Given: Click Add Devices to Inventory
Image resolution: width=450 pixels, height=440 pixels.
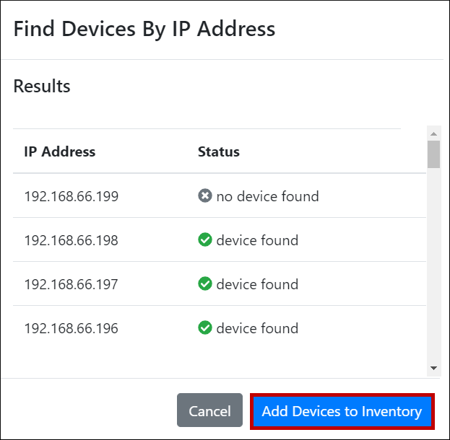Looking at the screenshot, I should (x=342, y=411).
